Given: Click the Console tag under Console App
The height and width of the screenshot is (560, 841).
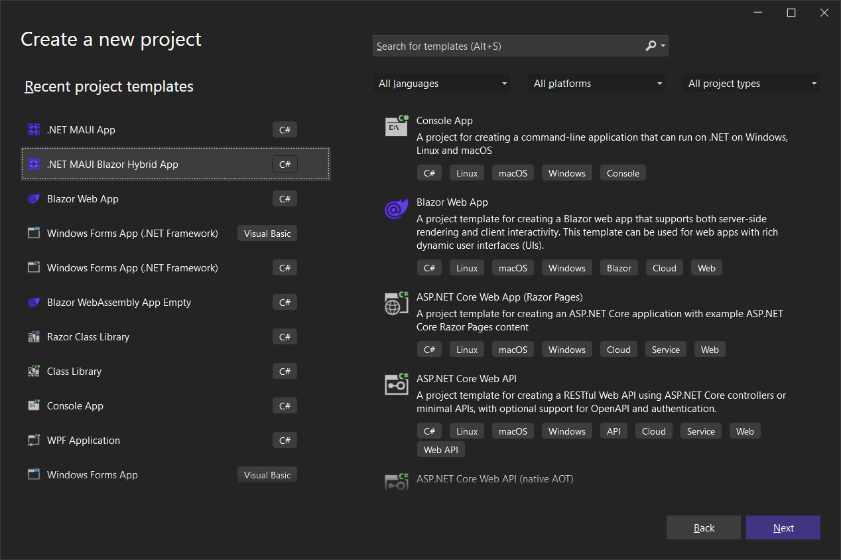Looking at the screenshot, I should click(x=623, y=173).
